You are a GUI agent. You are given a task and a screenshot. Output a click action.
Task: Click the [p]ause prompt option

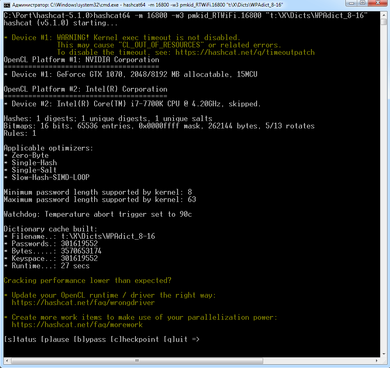pos(56,339)
